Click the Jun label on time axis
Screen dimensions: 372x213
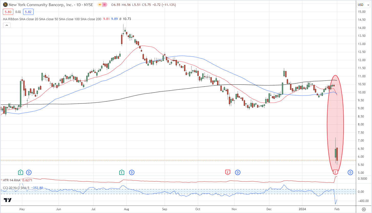tap(59, 209)
